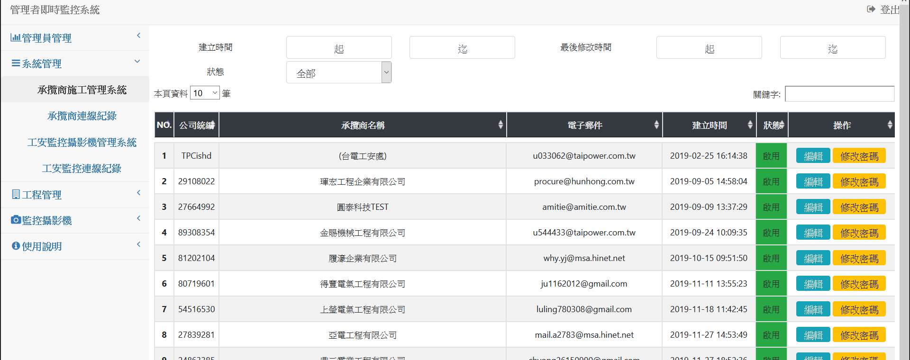Select email u033062@taipower.com.tw
The width and height of the screenshot is (910, 360).
[x=584, y=156]
